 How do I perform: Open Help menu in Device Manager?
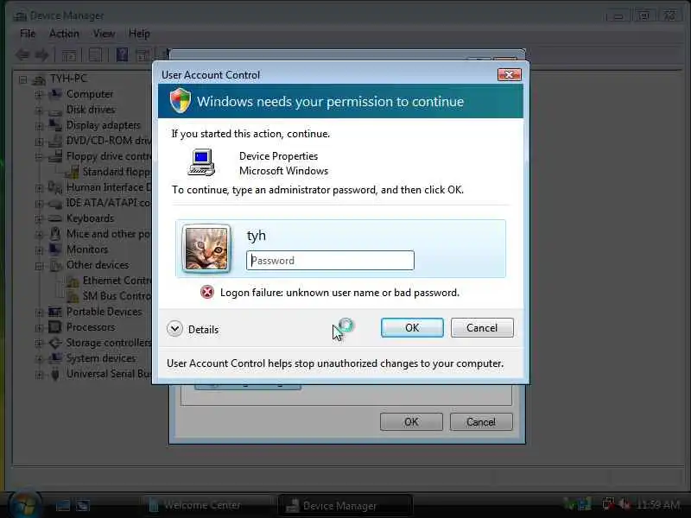click(139, 34)
